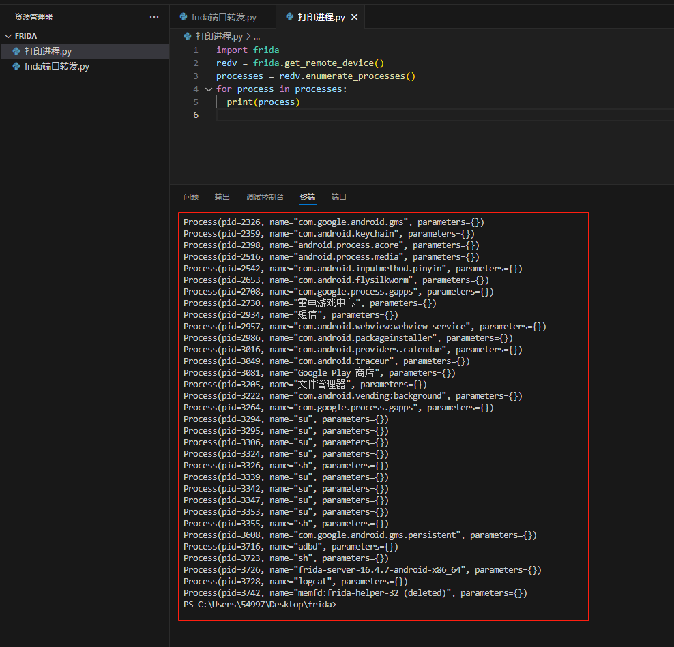
Task: Click the 打印进程.py breadcrumb item
Action: point(219,37)
